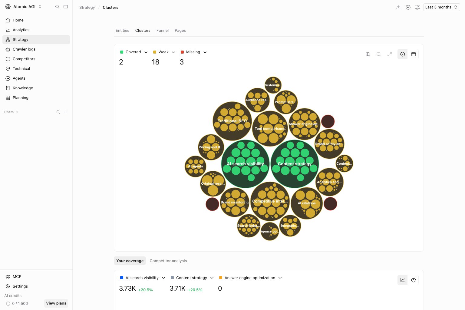Open the Competitors section
The width and height of the screenshot is (465, 310).
(x=36, y=59)
